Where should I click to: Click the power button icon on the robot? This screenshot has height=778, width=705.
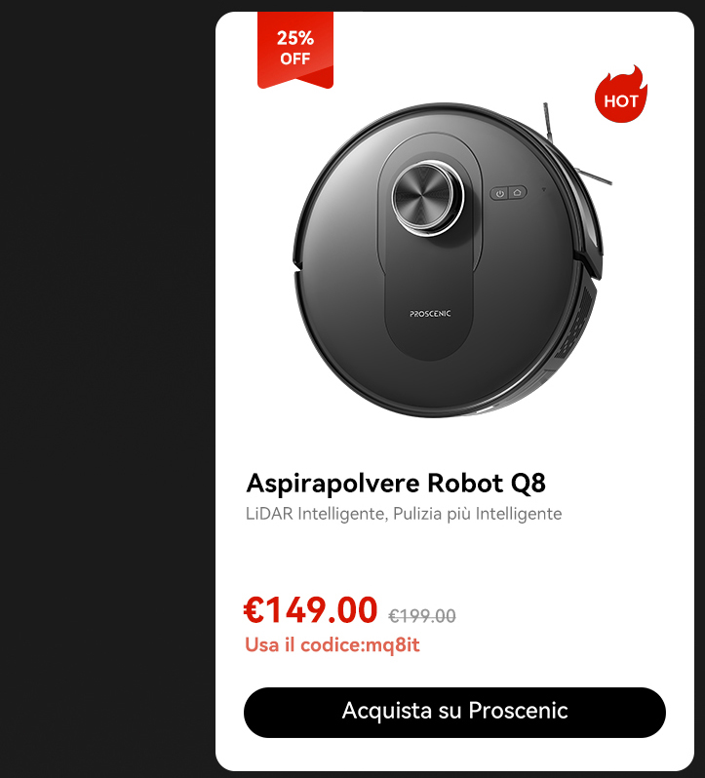pyautogui.click(x=499, y=193)
